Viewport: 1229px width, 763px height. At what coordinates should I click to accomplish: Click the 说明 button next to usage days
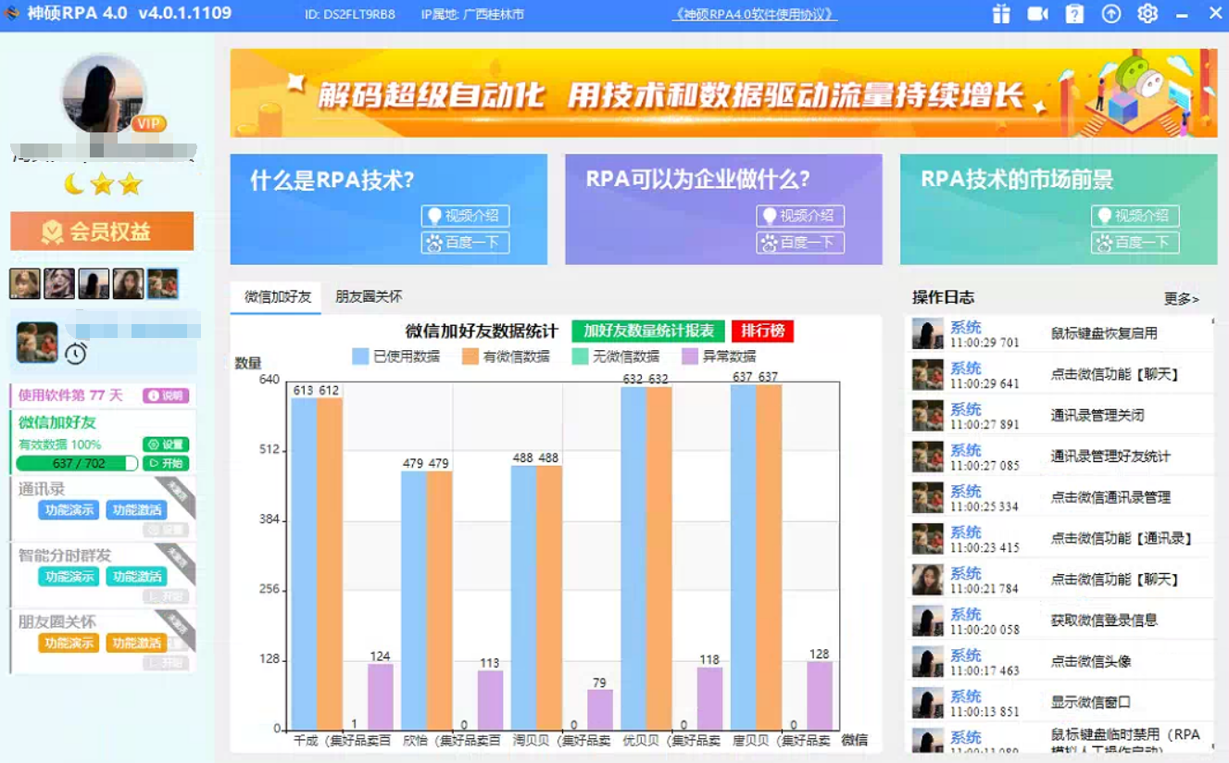pos(166,395)
